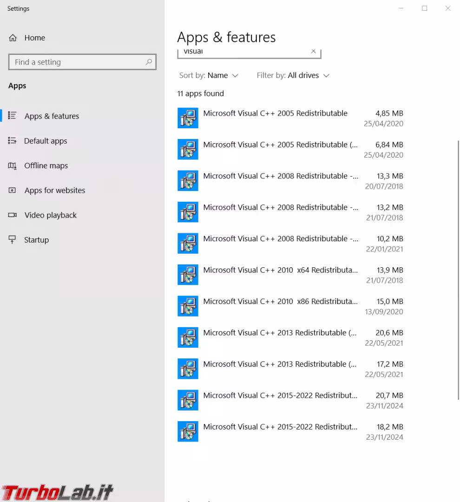Select the 18,2 MB Visual C++ 2015-2022 entry
The image size is (460, 502).
click(x=280, y=431)
